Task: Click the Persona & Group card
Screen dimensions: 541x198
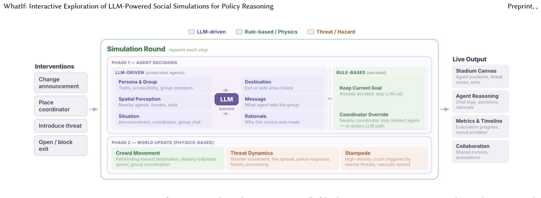Action: coord(163,85)
